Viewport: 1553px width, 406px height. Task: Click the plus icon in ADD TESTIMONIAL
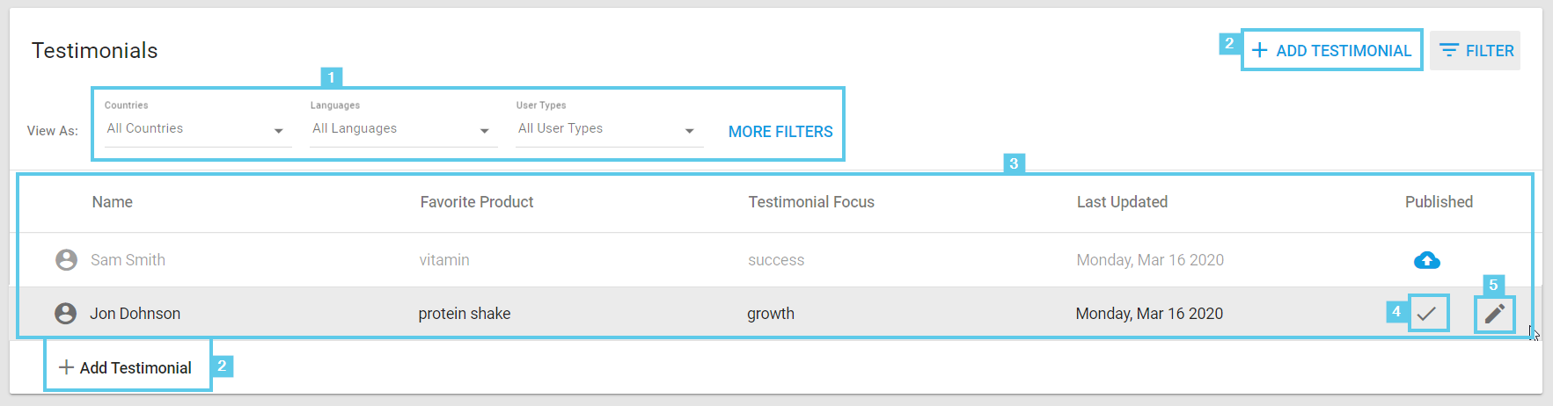tap(1260, 50)
